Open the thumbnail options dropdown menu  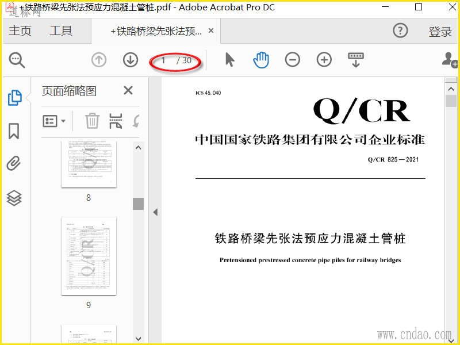(x=54, y=121)
